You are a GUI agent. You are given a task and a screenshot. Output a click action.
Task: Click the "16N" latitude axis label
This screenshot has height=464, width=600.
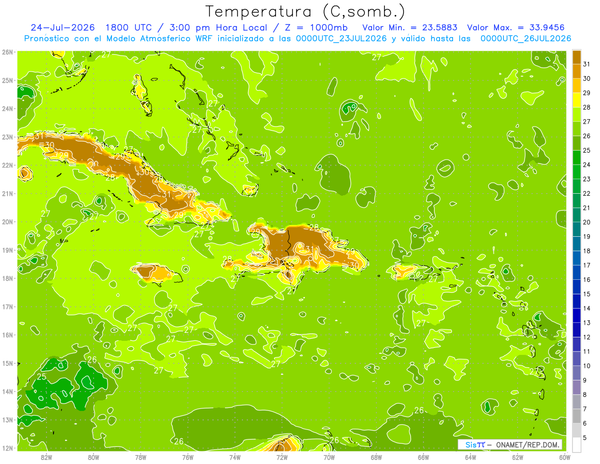point(7,335)
